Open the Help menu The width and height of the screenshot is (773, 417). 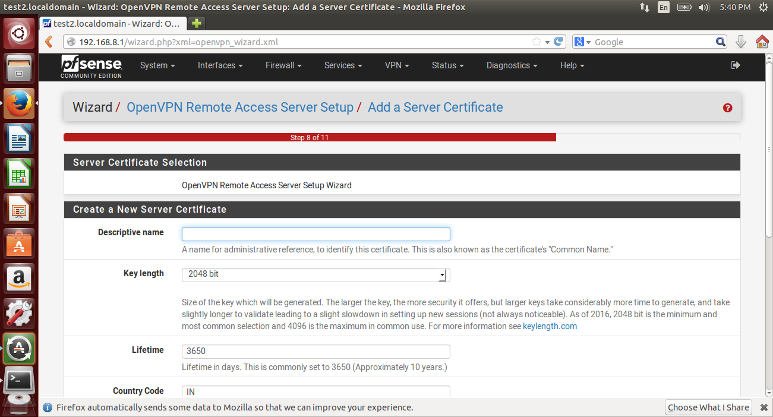pyautogui.click(x=572, y=65)
